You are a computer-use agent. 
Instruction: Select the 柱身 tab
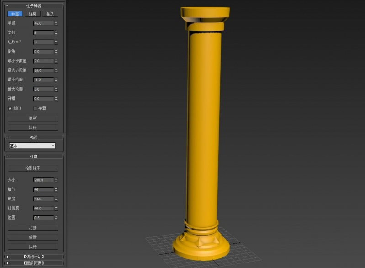click(32, 14)
